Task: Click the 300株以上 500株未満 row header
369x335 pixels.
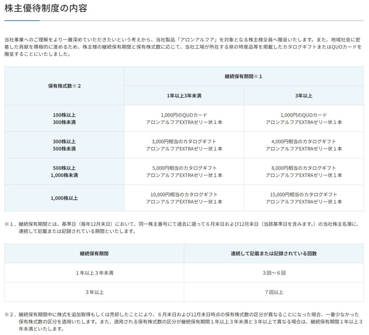Action: tap(65, 145)
